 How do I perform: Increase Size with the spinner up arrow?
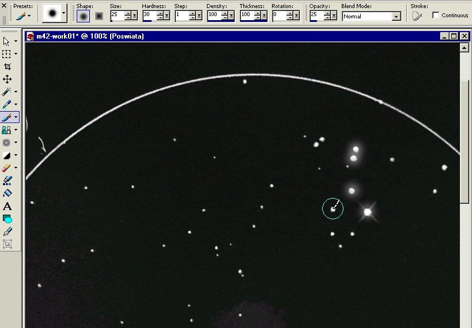coord(128,14)
